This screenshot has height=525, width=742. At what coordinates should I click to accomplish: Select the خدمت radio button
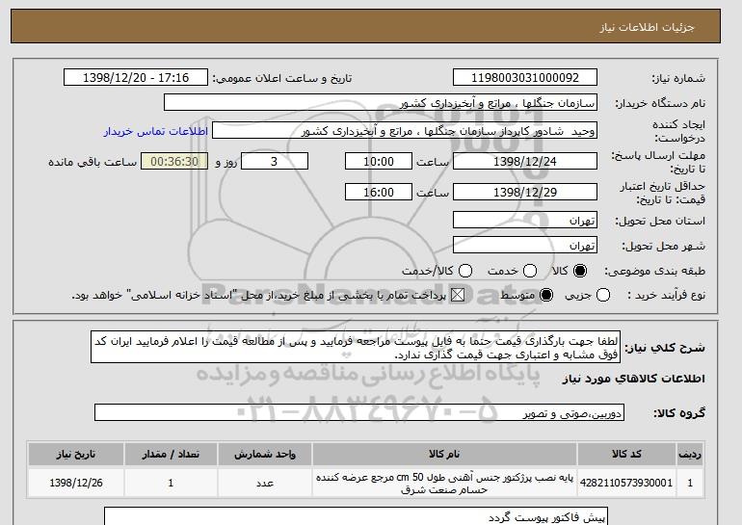pos(530,271)
